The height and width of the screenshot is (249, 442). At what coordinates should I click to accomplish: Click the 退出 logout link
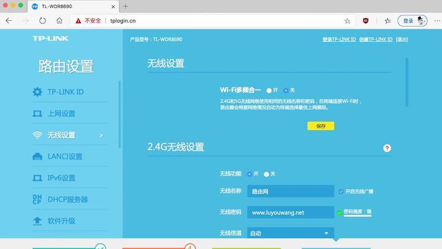(x=402, y=39)
